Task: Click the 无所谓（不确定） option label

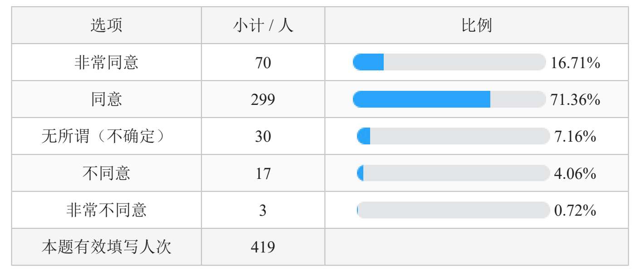Action: click(106, 136)
